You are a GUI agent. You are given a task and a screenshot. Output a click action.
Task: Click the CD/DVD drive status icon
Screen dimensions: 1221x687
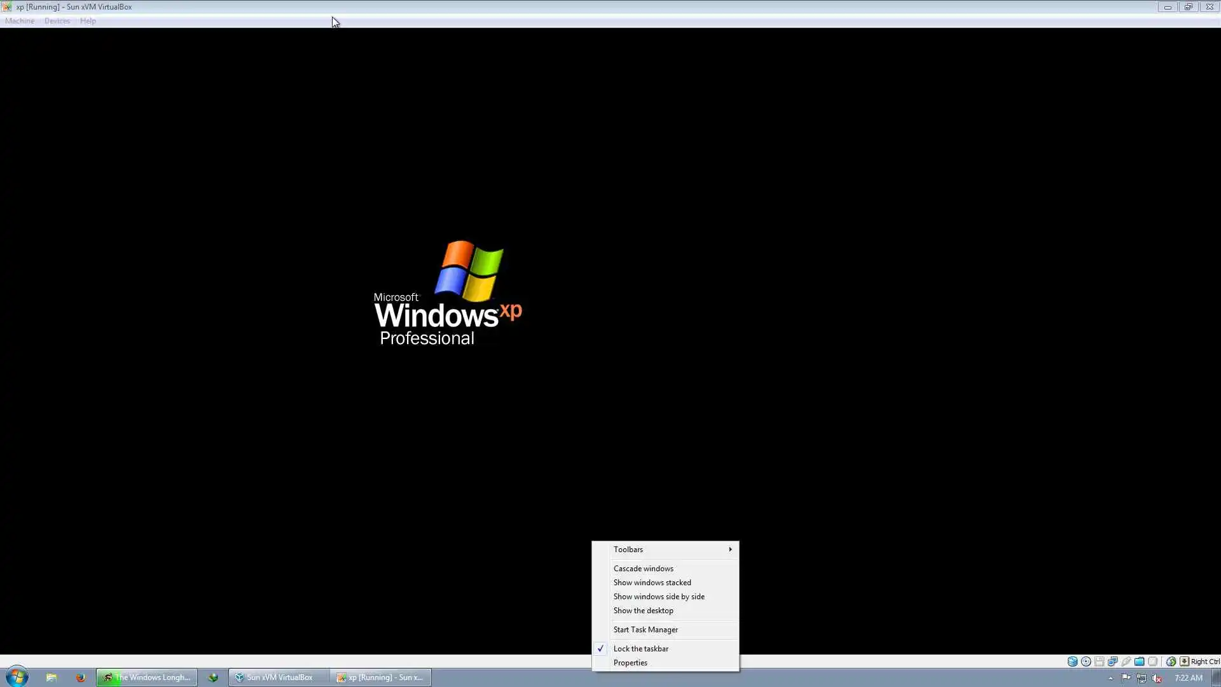pos(1086,662)
